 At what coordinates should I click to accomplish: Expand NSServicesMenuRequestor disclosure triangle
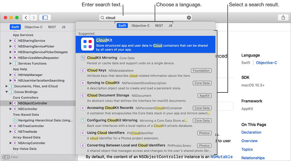pos(11,58)
